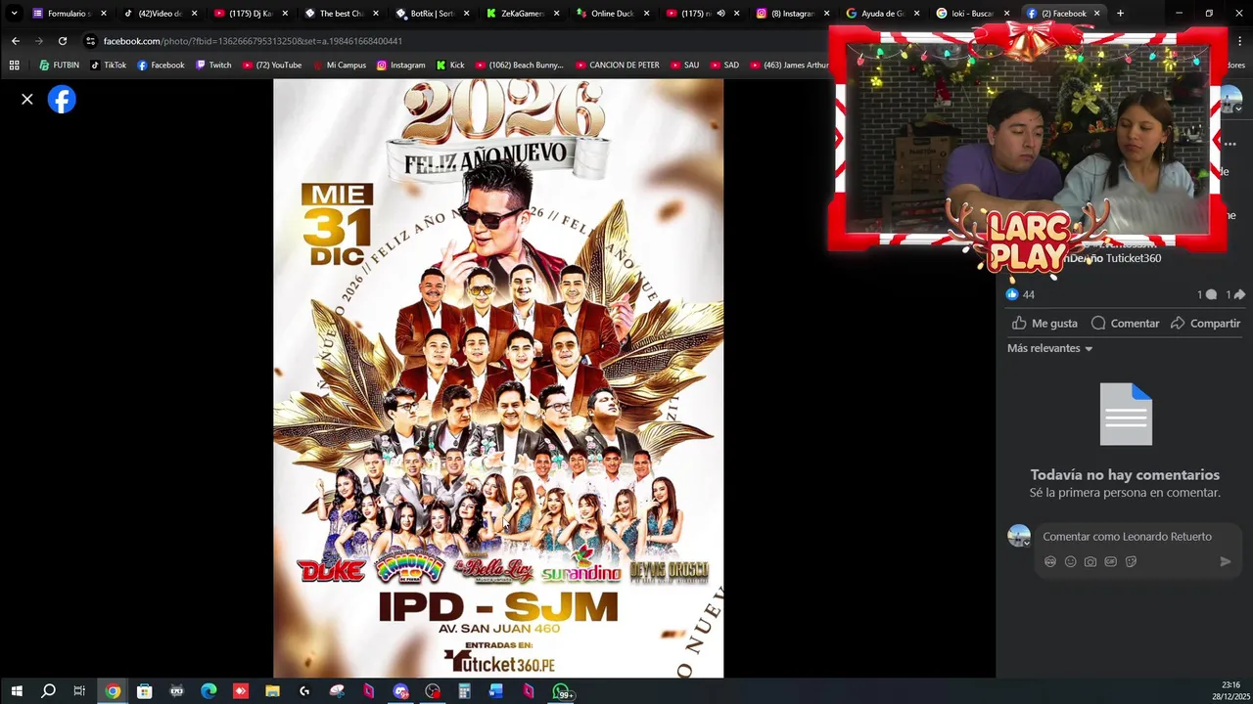Open Facebook home via the Facebook logo

(62, 100)
